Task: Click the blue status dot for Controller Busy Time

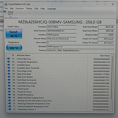Action: [x=9, y=86]
